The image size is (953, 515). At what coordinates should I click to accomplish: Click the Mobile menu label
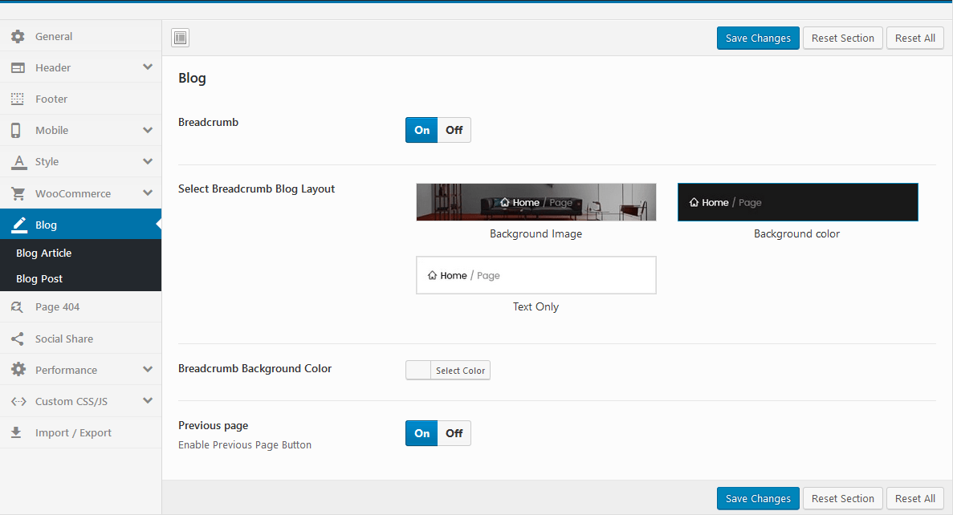(51, 130)
